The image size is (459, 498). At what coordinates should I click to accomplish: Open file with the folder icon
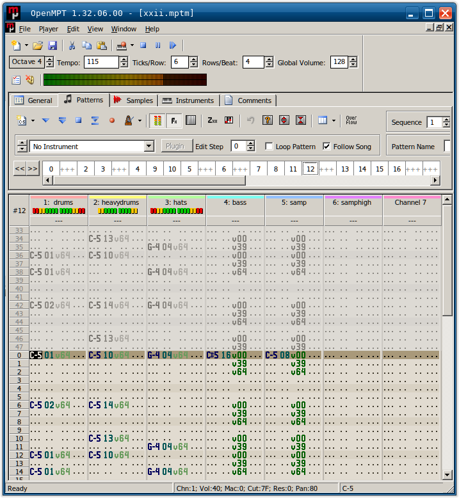[x=38, y=45]
